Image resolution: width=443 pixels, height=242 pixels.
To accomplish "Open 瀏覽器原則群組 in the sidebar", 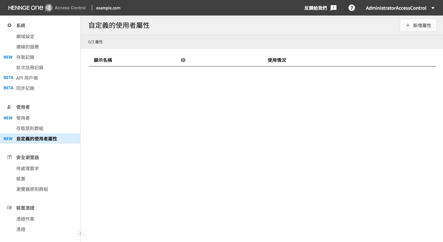I will tap(32, 189).
